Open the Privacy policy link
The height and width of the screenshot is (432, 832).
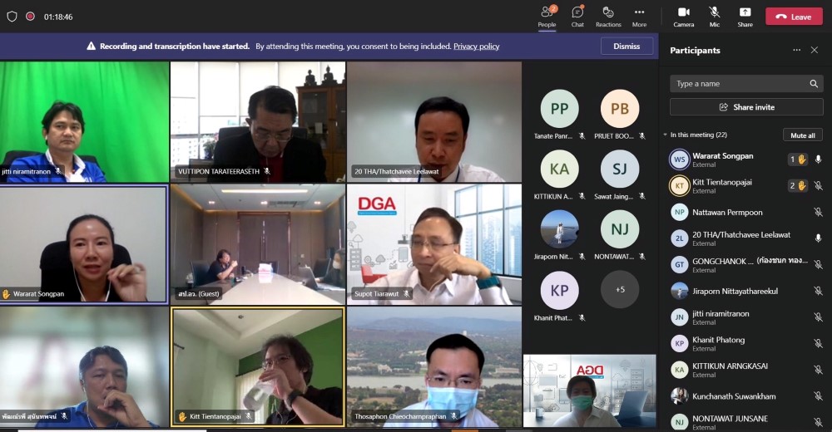[476, 47]
